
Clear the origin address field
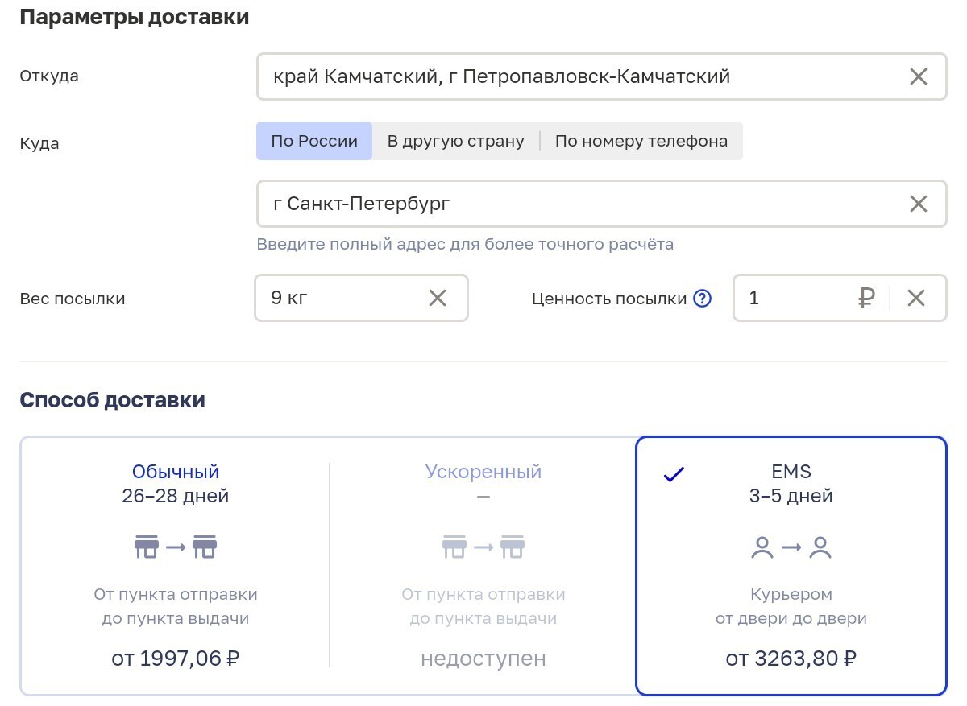coord(918,77)
